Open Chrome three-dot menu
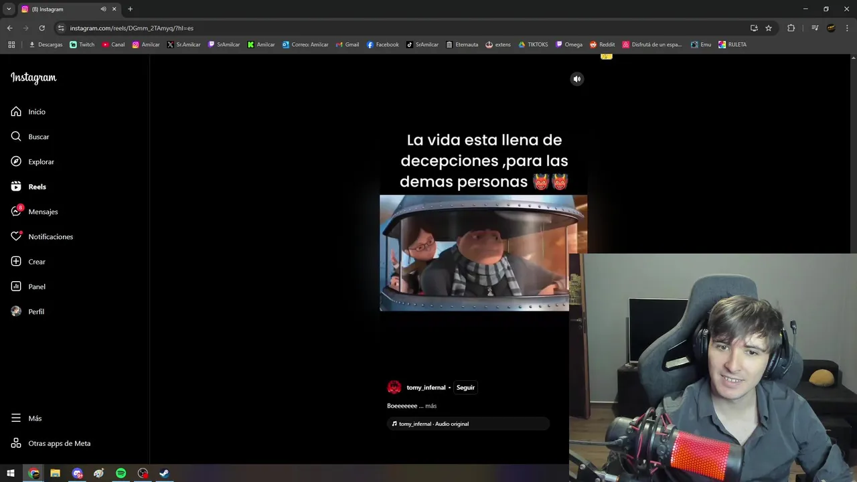This screenshot has height=482, width=857. click(x=847, y=28)
